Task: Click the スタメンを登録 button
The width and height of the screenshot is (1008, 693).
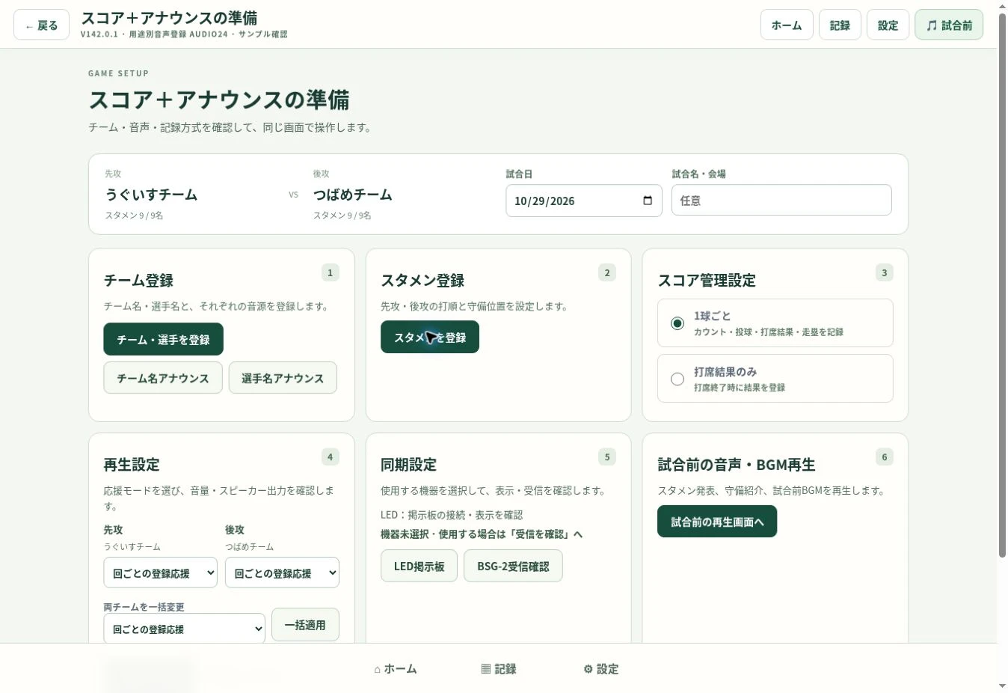Action: coord(430,337)
